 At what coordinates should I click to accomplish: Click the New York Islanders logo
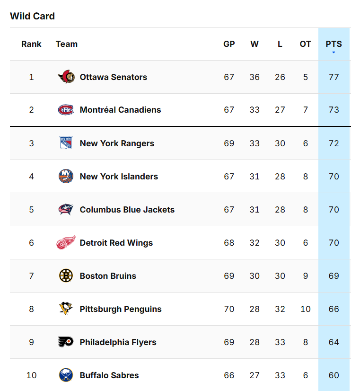click(x=66, y=176)
